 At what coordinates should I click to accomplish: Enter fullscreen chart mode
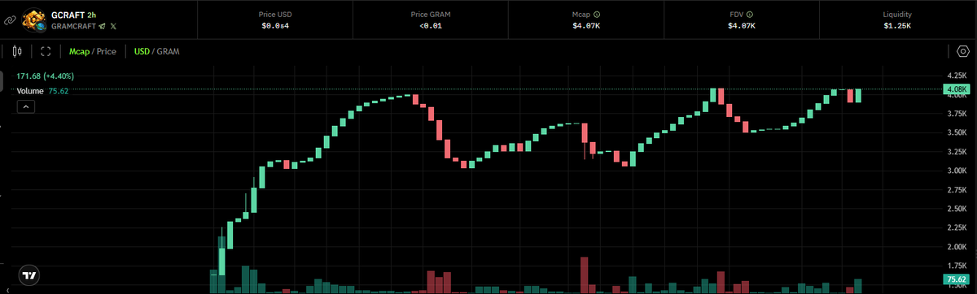(x=46, y=51)
